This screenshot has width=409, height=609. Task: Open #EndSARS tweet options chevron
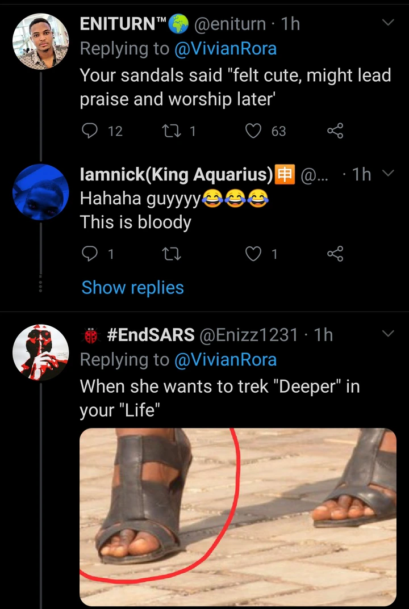tap(387, 334)
